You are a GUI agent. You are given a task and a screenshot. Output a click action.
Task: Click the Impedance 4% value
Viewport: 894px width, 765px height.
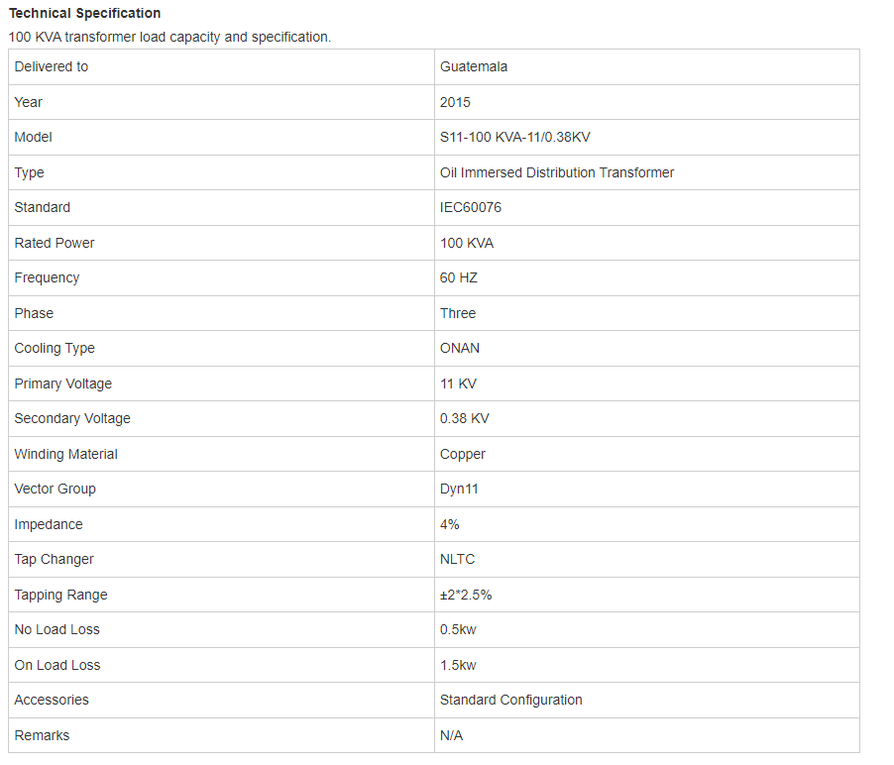(449, 524)
